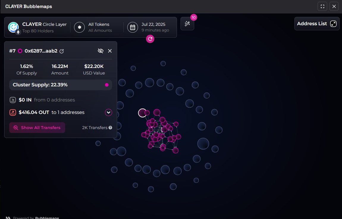Open the date calendar picker icon
This screenshot has width=342, height=219.
[133, 27]
